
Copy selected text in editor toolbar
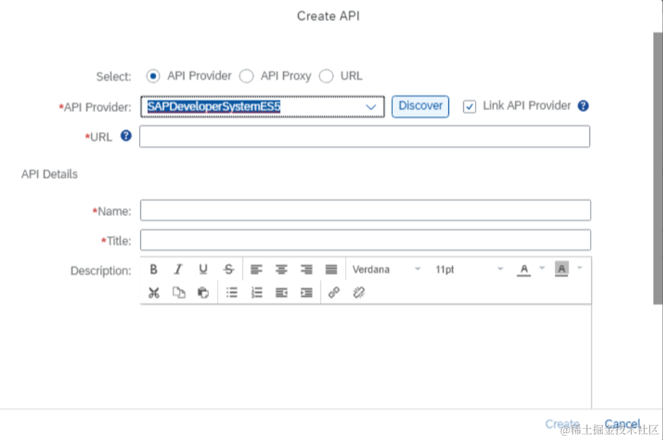[179, 292]
